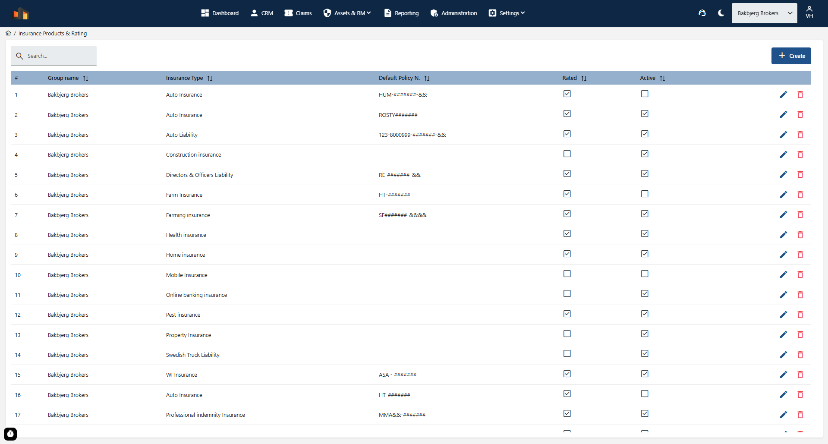Uncheck Rated for WI Insurance

pyautogui.click(x=567, y=374)
